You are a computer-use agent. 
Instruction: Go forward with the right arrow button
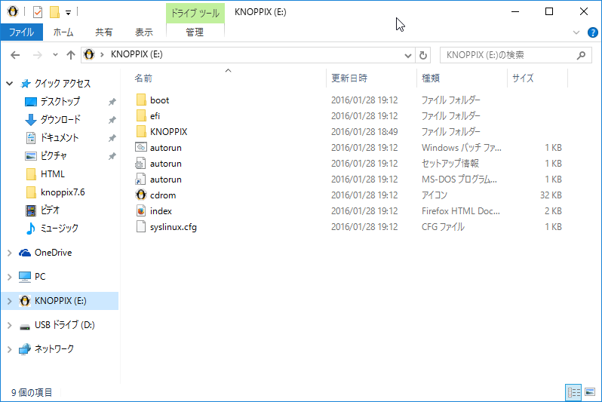37,55
